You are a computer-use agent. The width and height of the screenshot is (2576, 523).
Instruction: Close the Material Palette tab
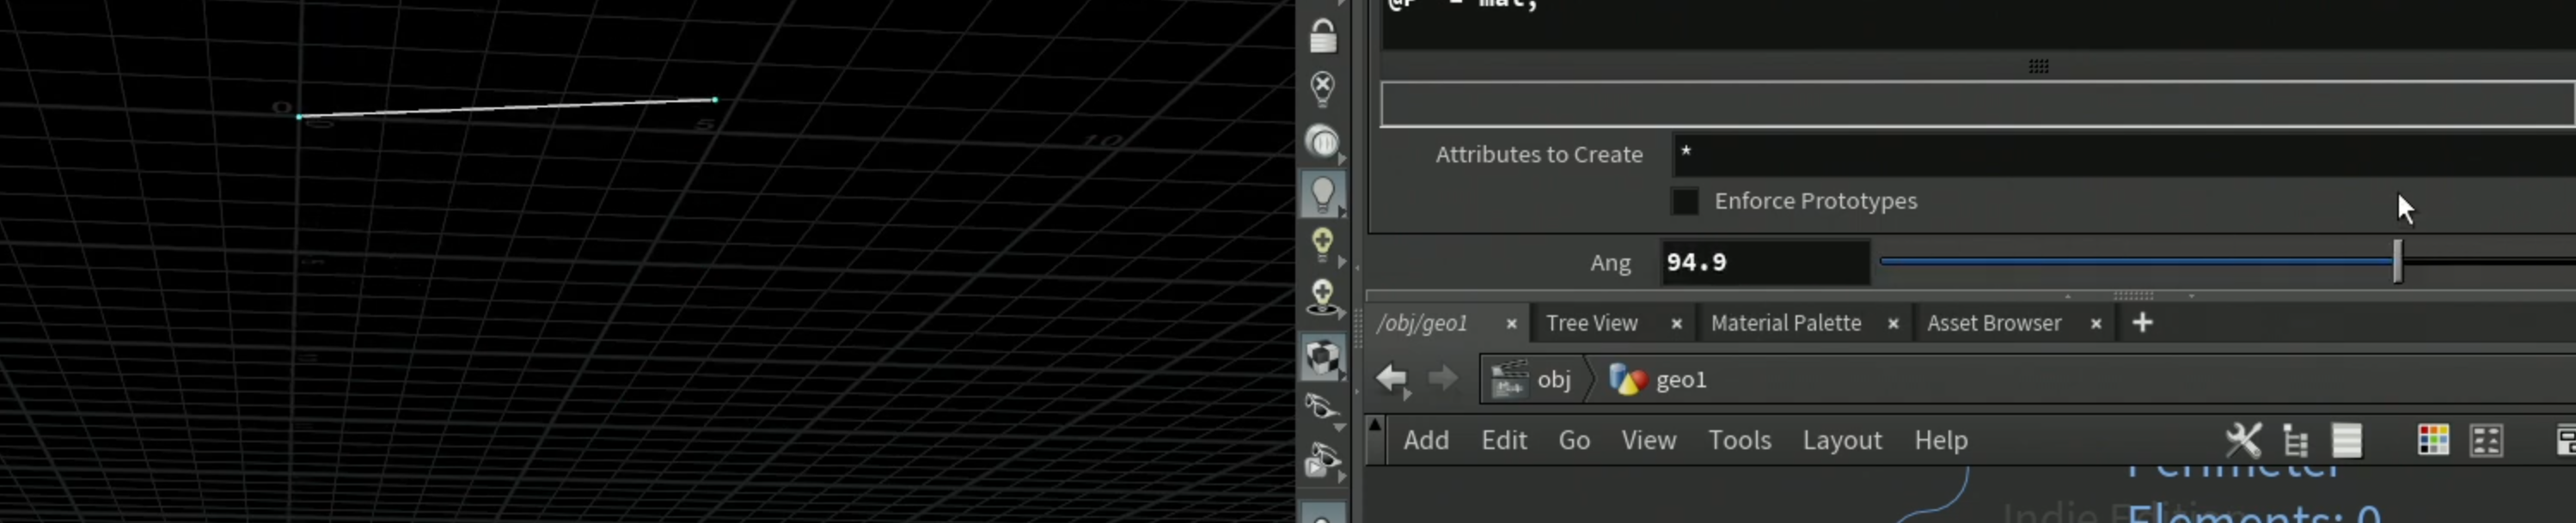[1892, 324]
